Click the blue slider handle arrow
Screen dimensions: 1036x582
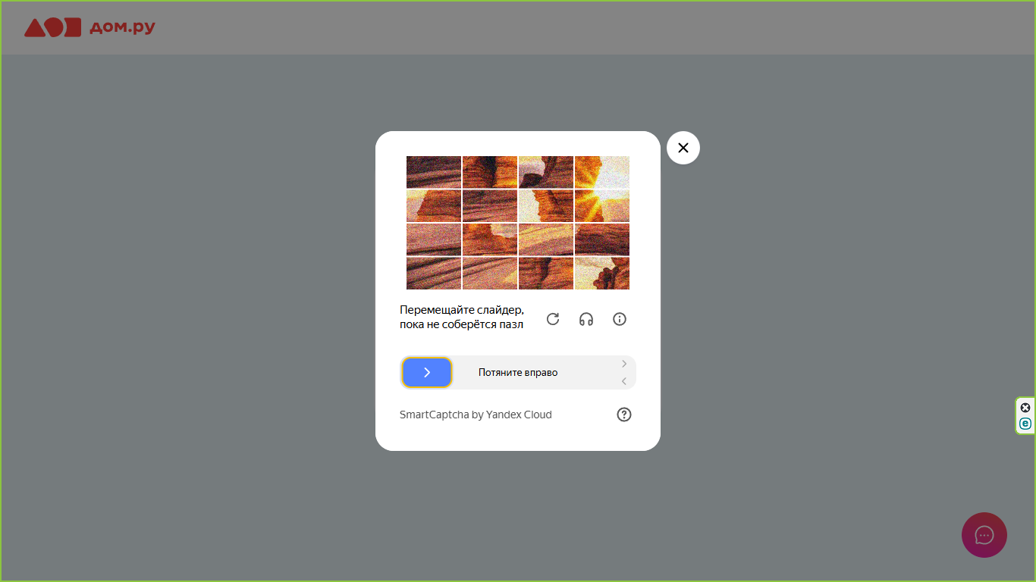coord(427,372)
